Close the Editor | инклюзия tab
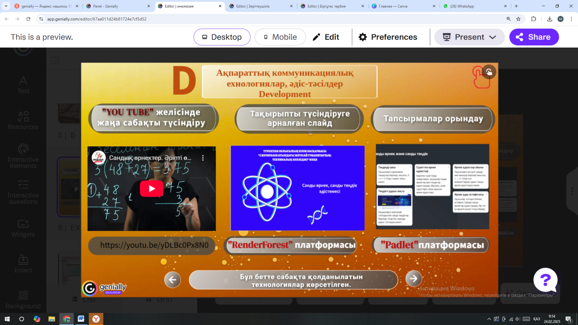This screenshot has width=578, height=325. 220,6
